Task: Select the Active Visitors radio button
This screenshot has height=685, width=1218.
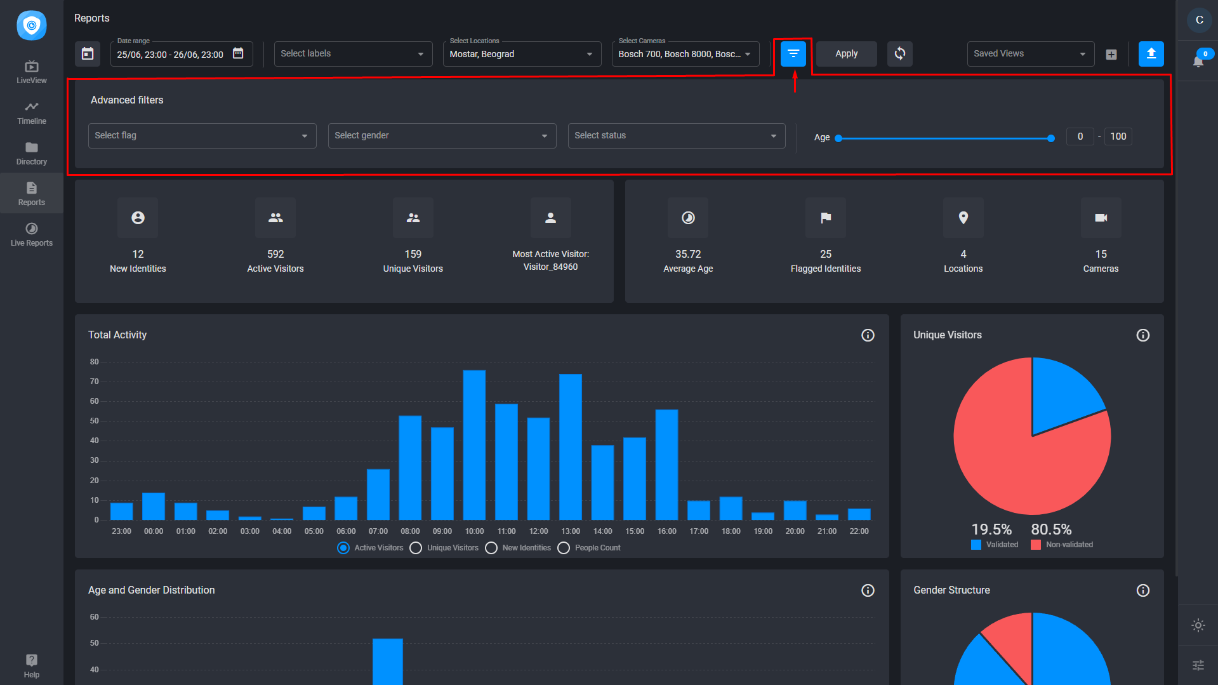Action: 343,548
